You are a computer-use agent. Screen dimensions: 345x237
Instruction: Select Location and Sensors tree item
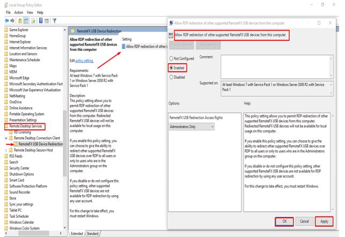tap(23, 54)
